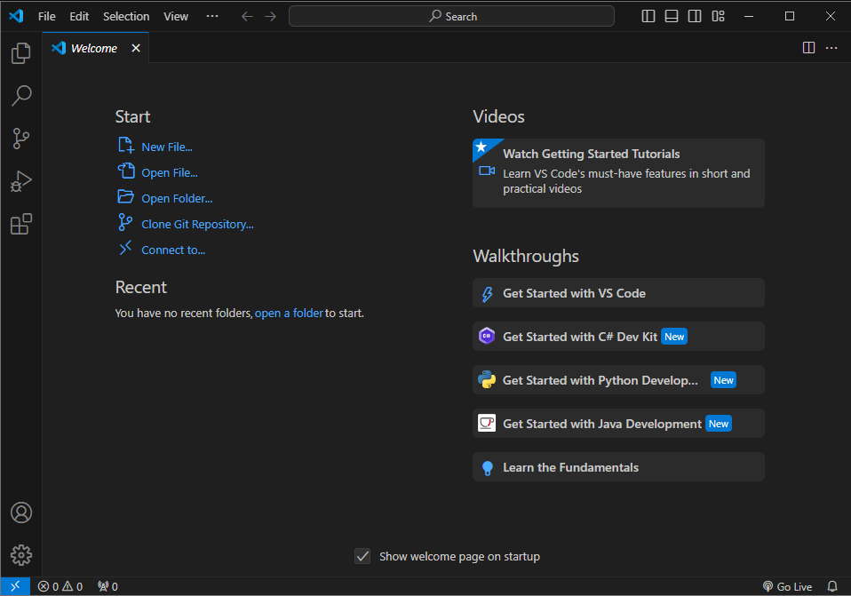
Task: Select the Welcome tab
Action: pos(94,48)
